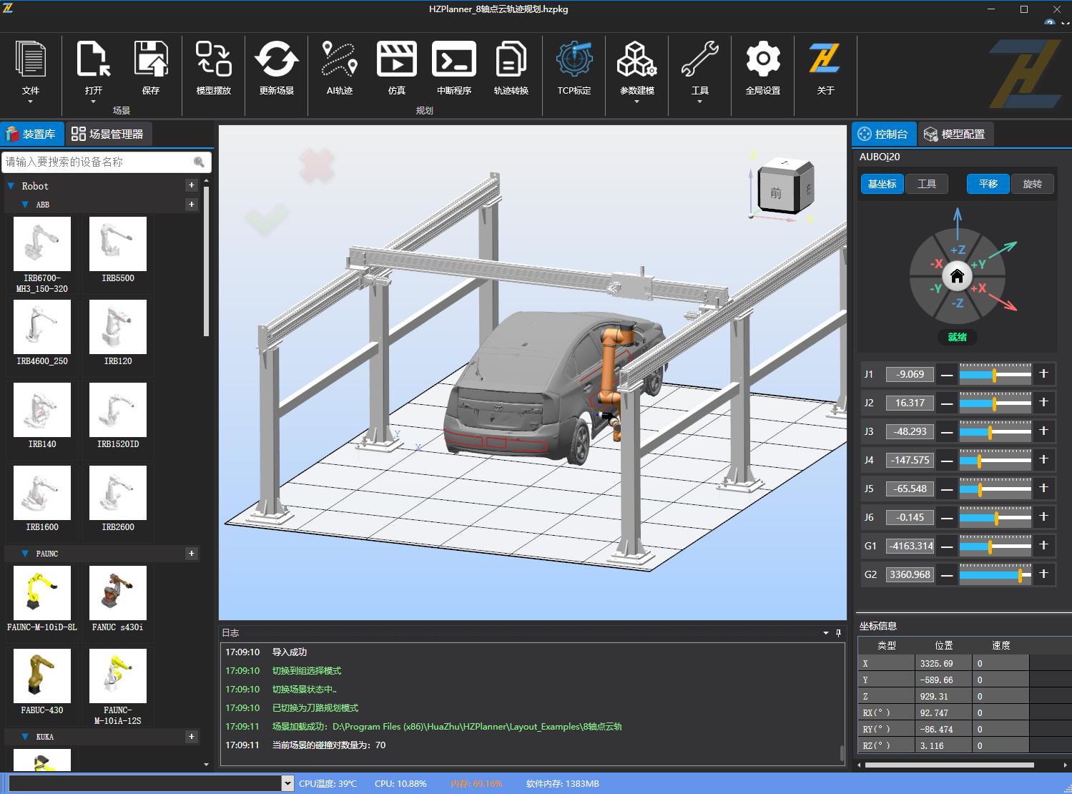Increase J1 joint with plus button

point(1043,374)
